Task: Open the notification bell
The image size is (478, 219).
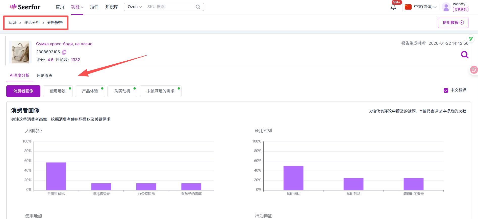Action: click(393, 7)
